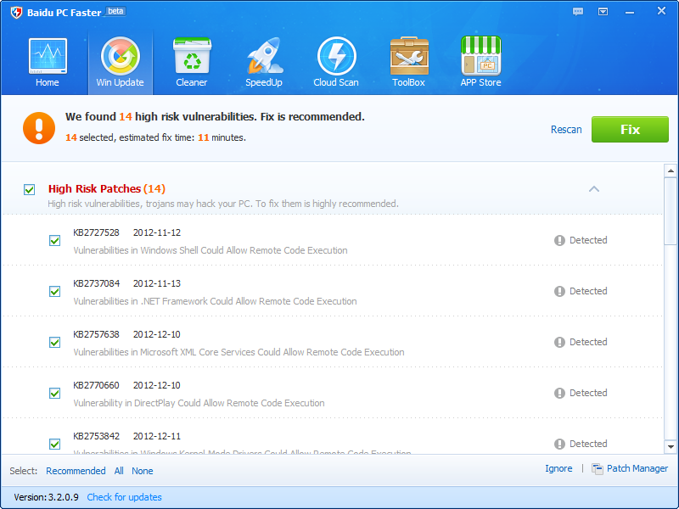Toggle the KB2737084 .NET Framework patch checkbox
The width and height of the screenshot is (679, 509).
pyautogui.click(x=55, y=291)
